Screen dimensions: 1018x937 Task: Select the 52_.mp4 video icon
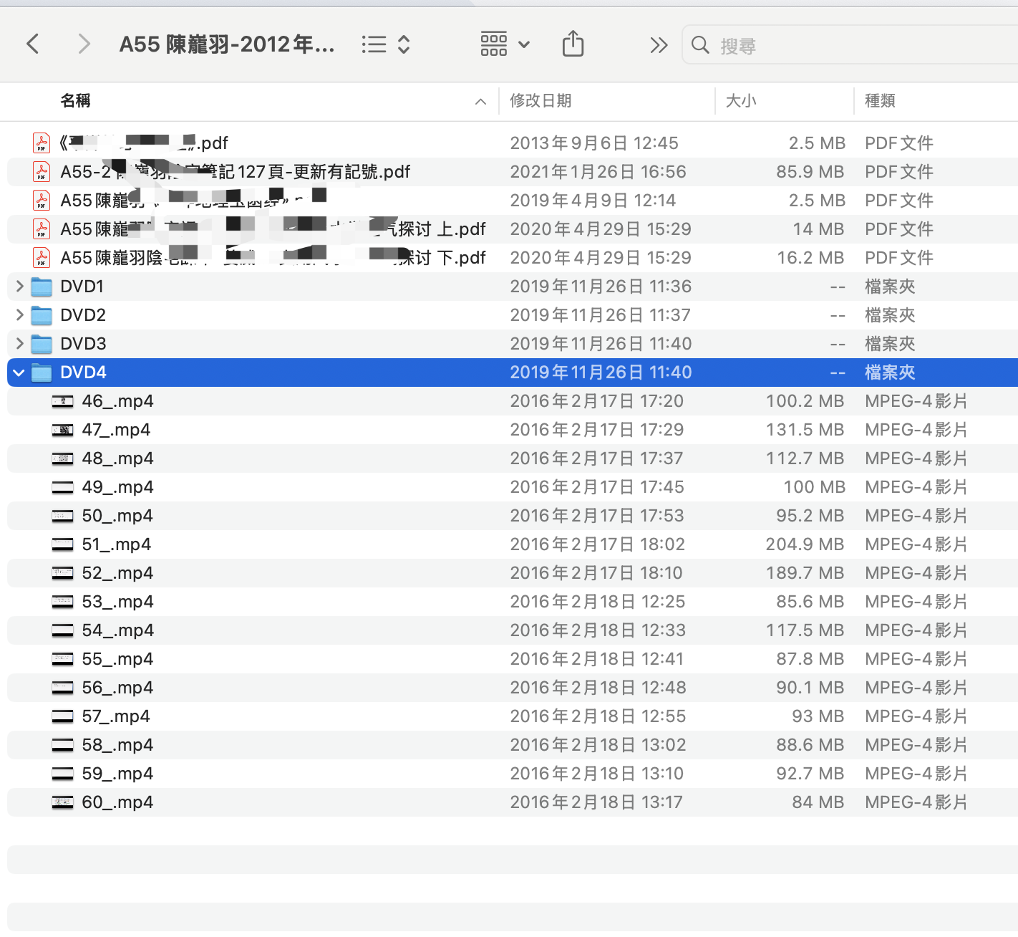pyautogui.click(x=63, y=573)
